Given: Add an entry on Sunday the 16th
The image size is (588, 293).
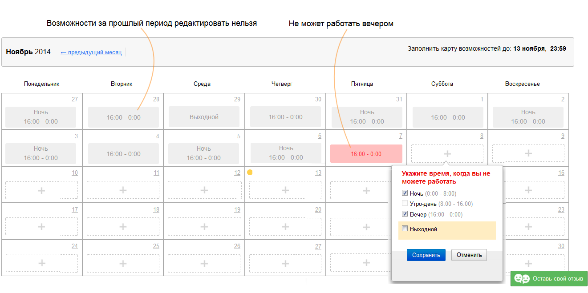Looking at the screenshot, I should (x=528, y=190).
